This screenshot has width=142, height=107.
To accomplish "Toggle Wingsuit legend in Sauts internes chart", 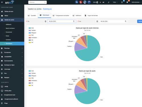I will pyautogui.click(x=32, y=33).
